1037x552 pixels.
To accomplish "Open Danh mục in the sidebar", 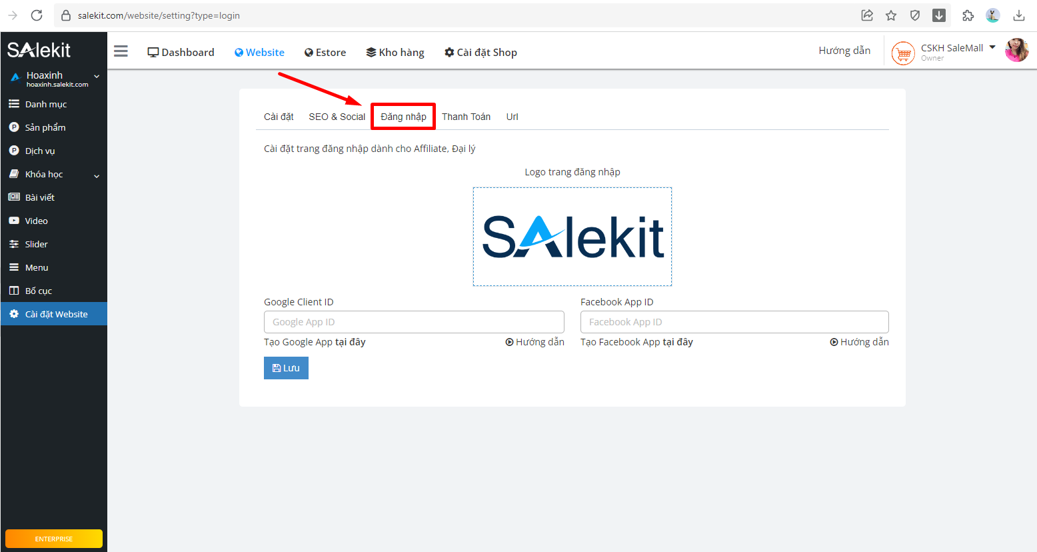I will [53, 104].
